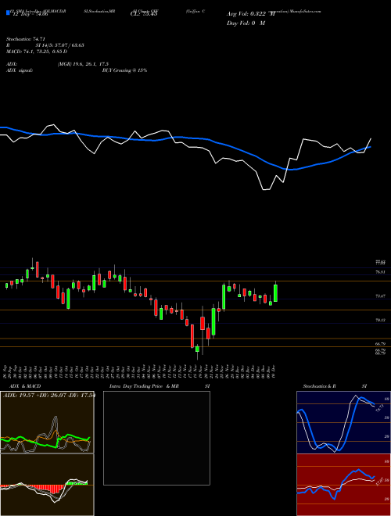Click the 'Stochastics & R' panel title
391x516 pixels.
320,386
